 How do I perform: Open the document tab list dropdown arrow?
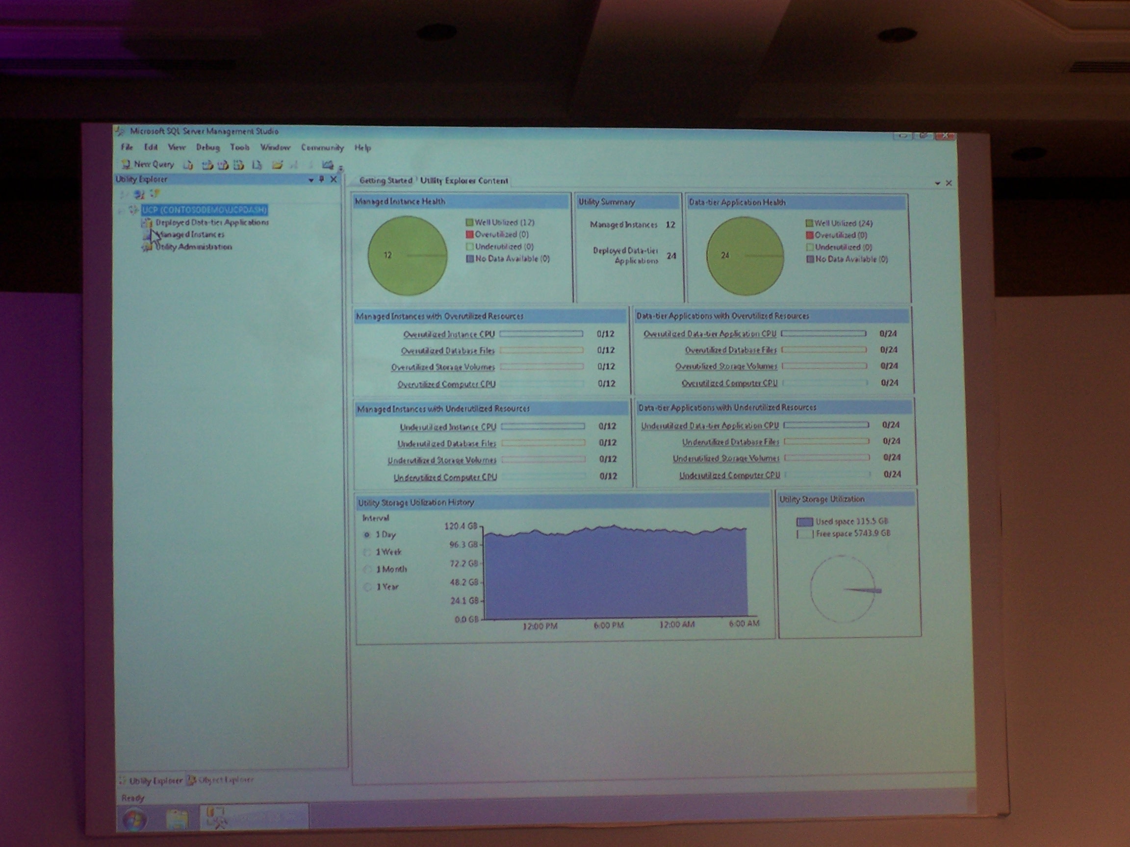(937, 183)
